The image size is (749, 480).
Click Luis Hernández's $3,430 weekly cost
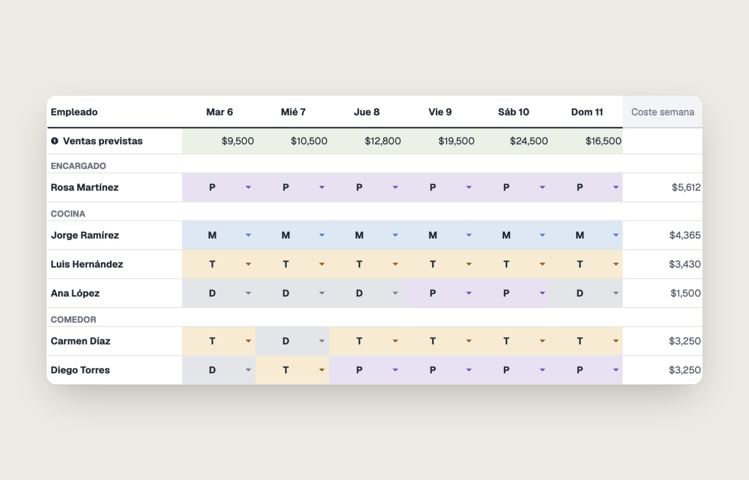click(x=685, y=264)
